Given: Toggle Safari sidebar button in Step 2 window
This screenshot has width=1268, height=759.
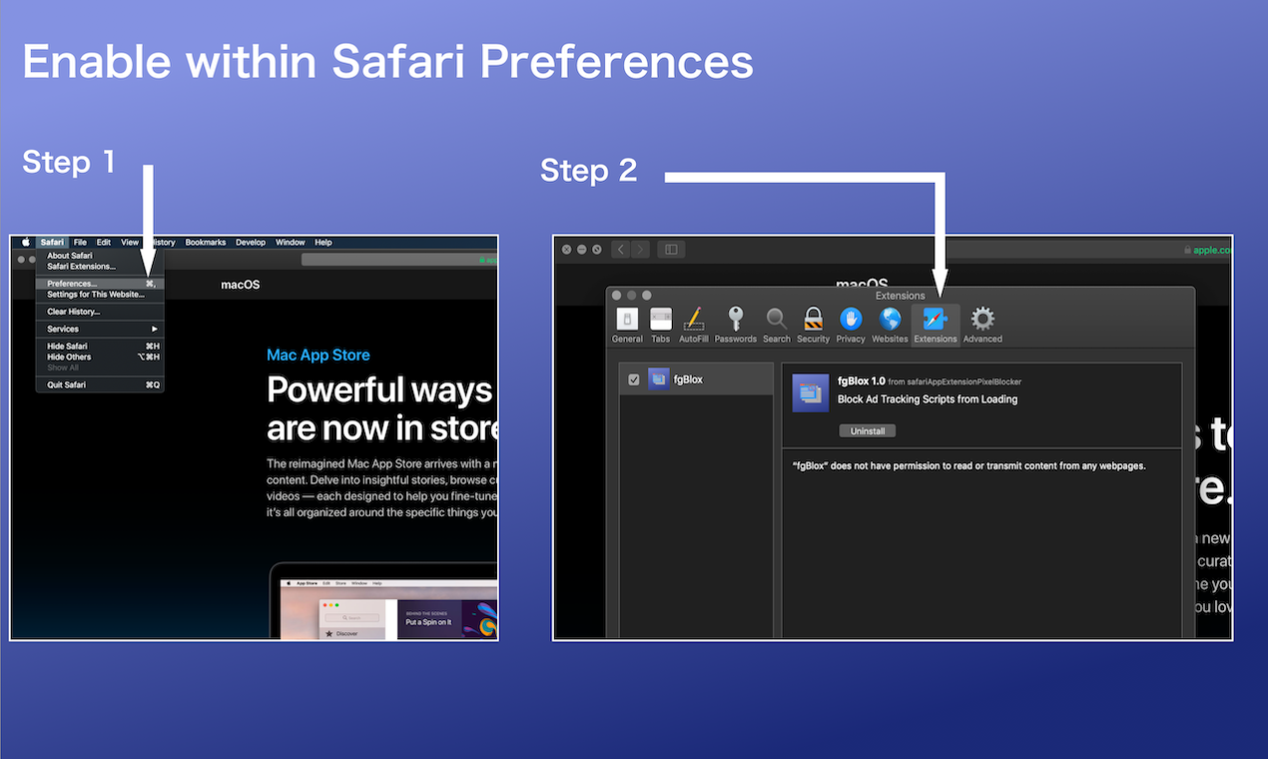Looking at the screenshot, I should (x=671, y=250).
